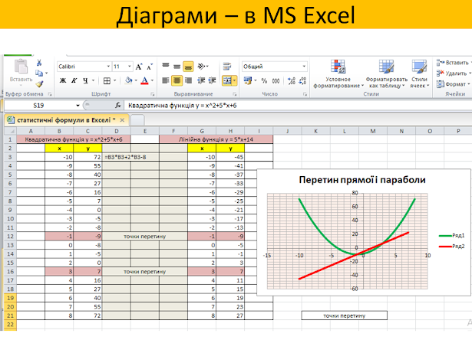
Task: Click the Fill Color paint bucket icon
Action: point(129,80)
